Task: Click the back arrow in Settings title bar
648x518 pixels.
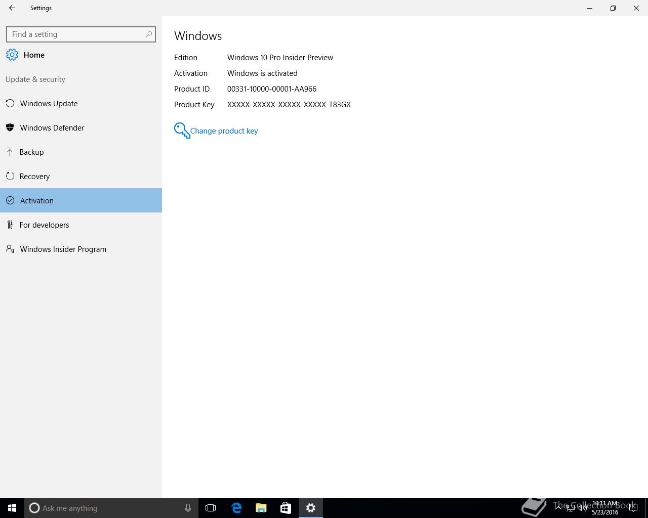Action: point(12,8)
